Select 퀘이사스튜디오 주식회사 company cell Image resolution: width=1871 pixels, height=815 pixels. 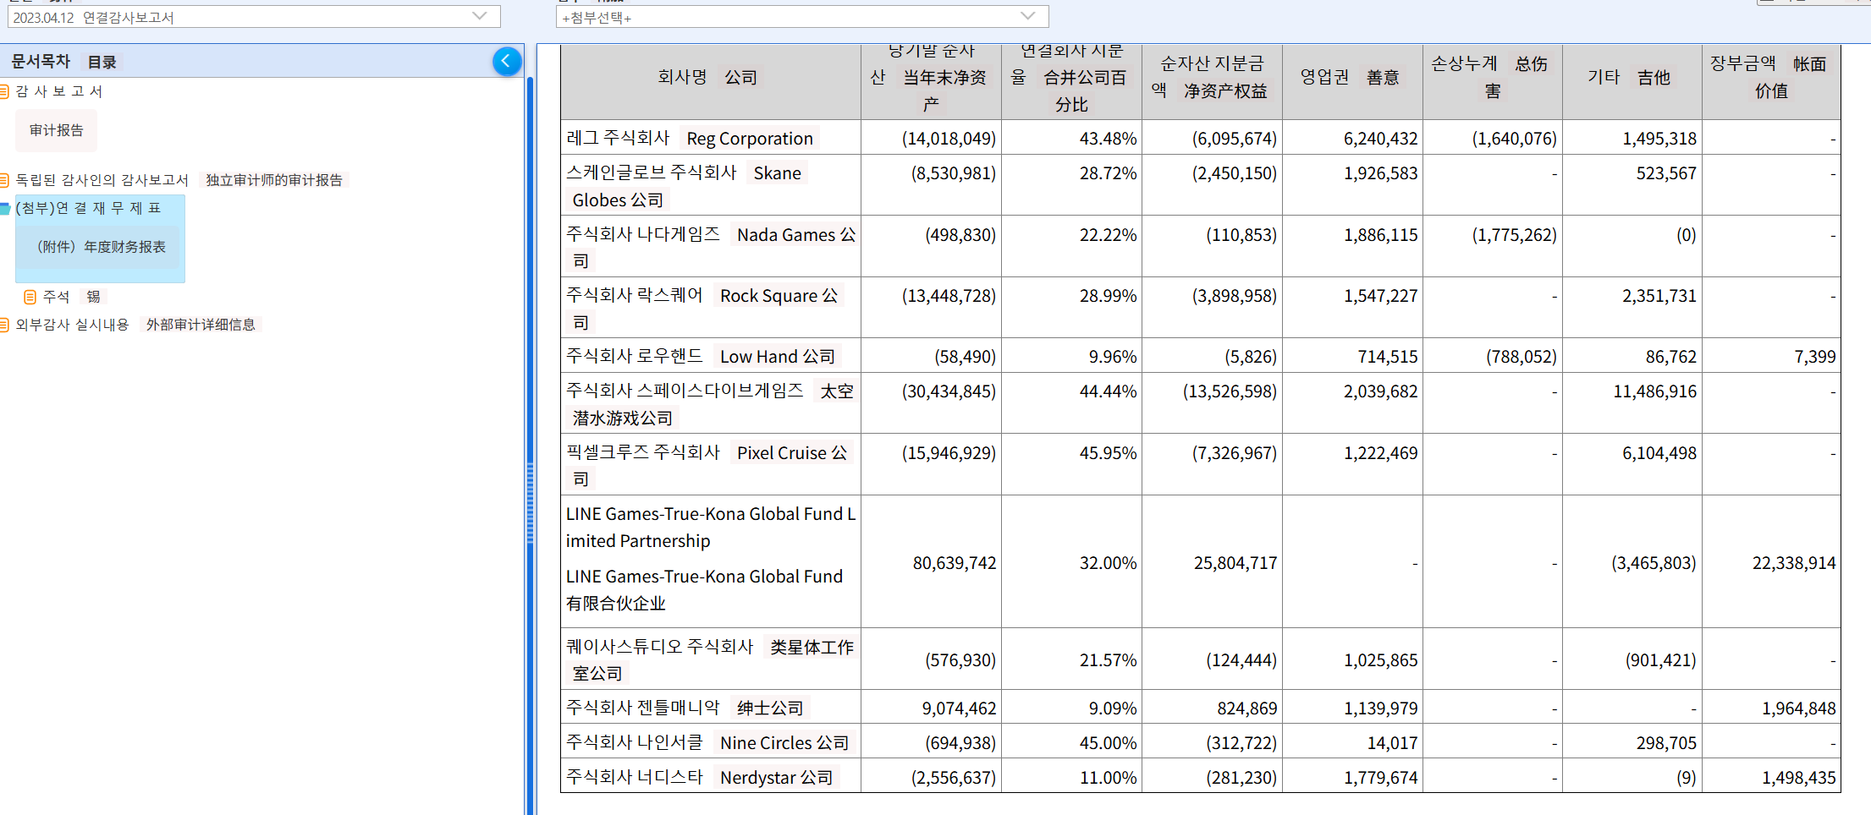pyautogui.click(x=711, y=659)
